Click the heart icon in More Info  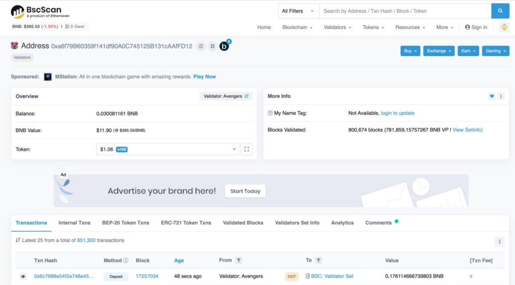(491, 96)
